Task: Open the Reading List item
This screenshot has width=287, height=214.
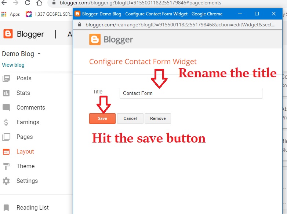Action: coord(33,208)
